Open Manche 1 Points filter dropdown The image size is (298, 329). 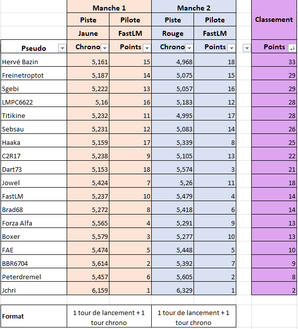pos(147,48)
